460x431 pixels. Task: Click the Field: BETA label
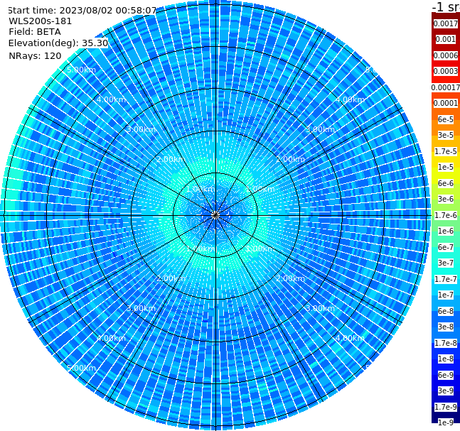click(35, 32)
